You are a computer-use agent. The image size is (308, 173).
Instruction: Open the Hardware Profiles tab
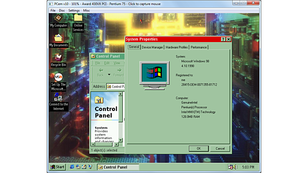(x=177, y=47)
